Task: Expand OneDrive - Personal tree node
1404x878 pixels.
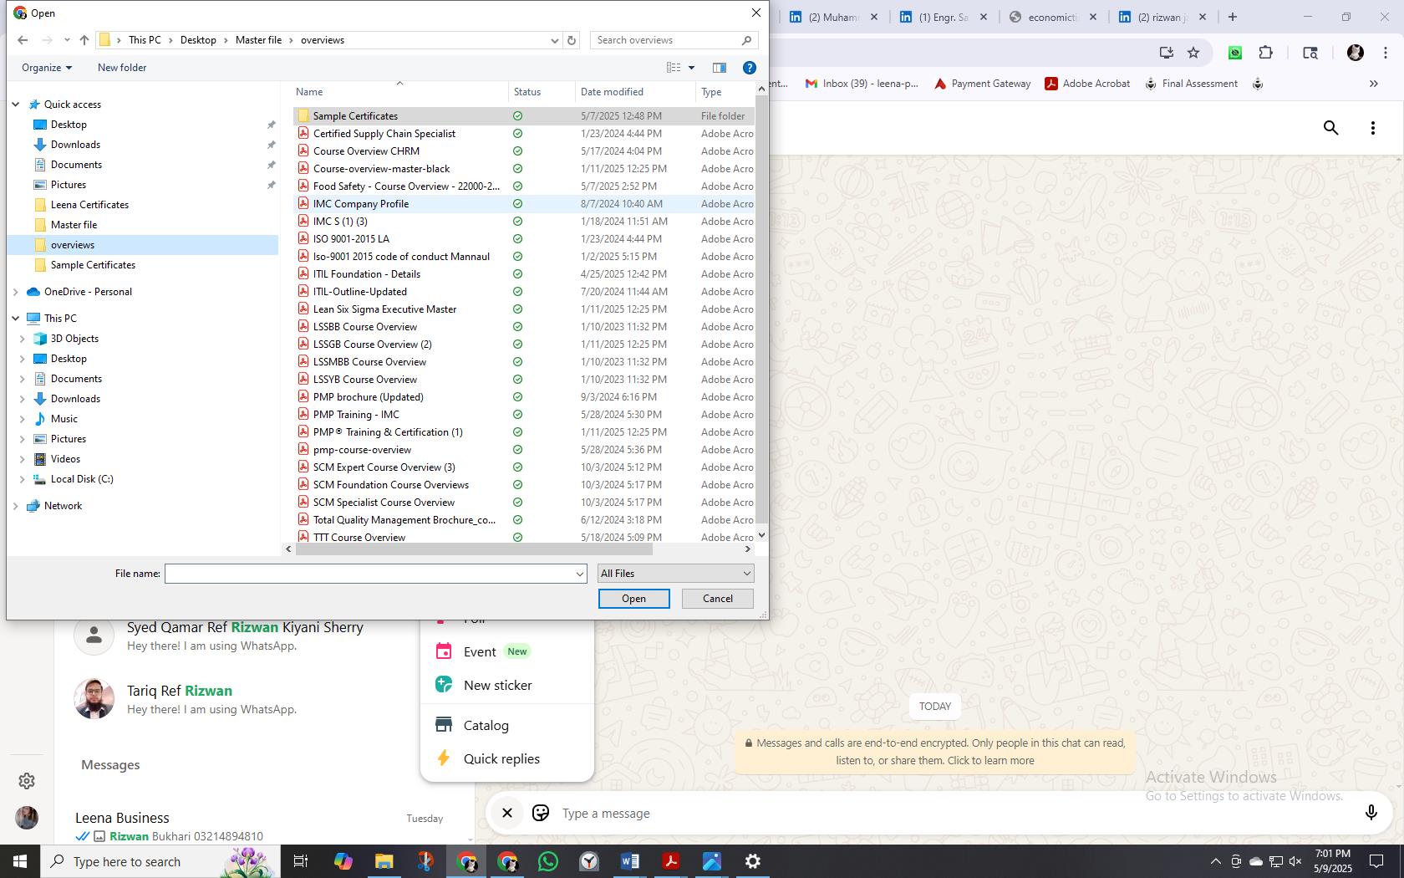Action: click(x=16, y=292)
